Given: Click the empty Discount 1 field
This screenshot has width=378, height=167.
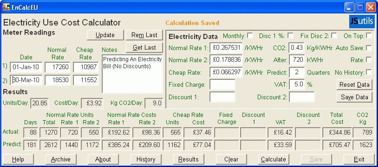Looking at the screenshot, I should (222, 97).
